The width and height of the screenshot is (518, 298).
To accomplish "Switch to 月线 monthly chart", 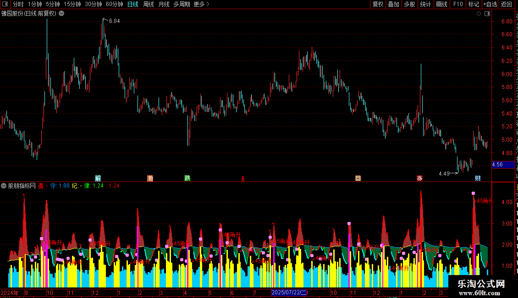I will click(164, 4).
